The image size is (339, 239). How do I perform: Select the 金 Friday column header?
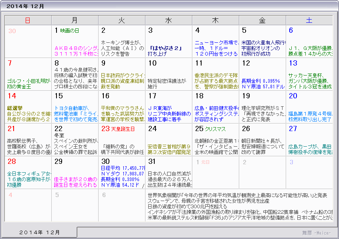click(263, 20)
